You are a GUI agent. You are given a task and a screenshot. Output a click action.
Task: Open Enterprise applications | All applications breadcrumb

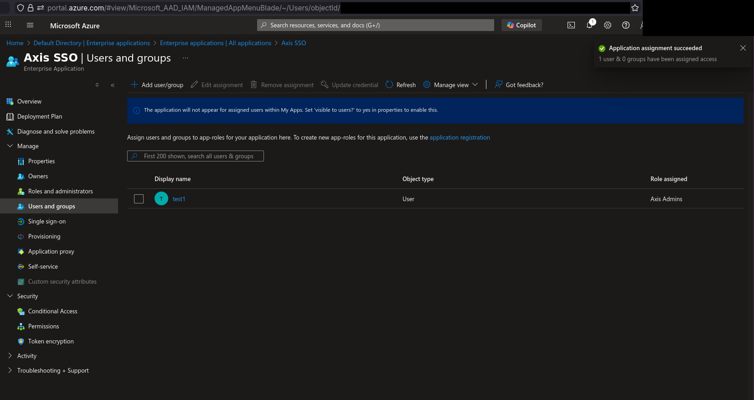(x=216, y=43)
